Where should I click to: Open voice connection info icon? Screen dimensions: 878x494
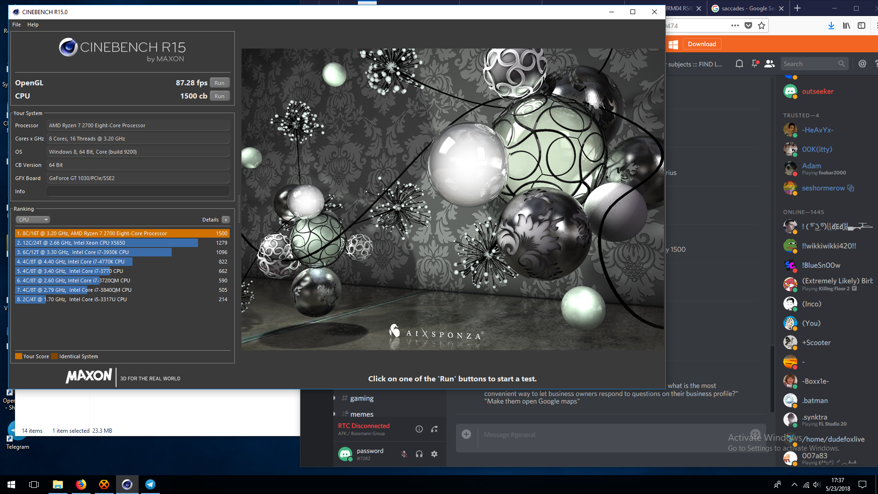pos(419,429)
